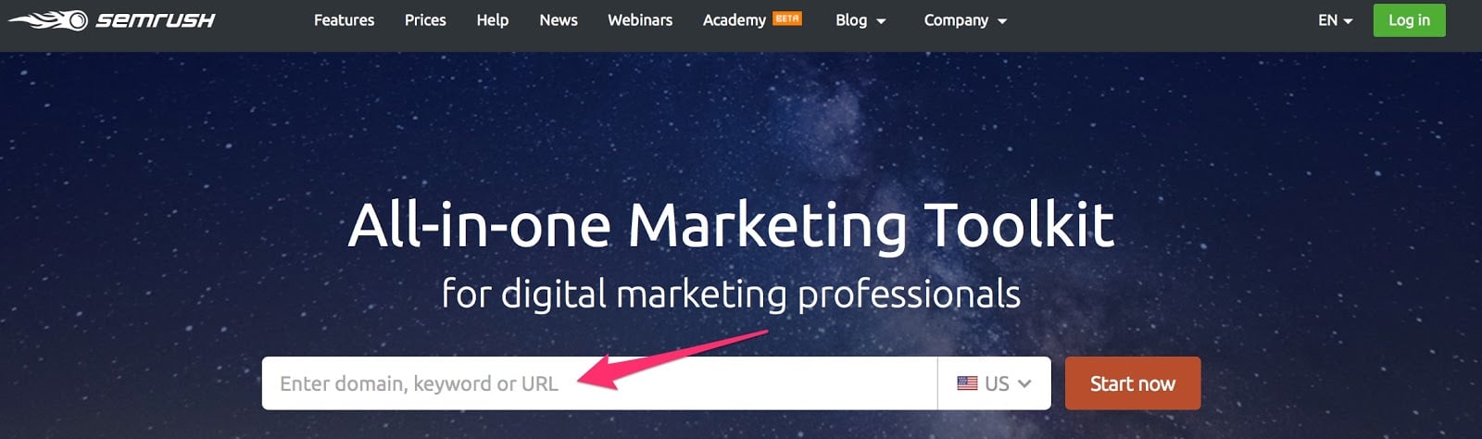Screen dimensions: 1482x439
Task: Click the SEMrush wordmark in header
Action: (x=156, y=19)
